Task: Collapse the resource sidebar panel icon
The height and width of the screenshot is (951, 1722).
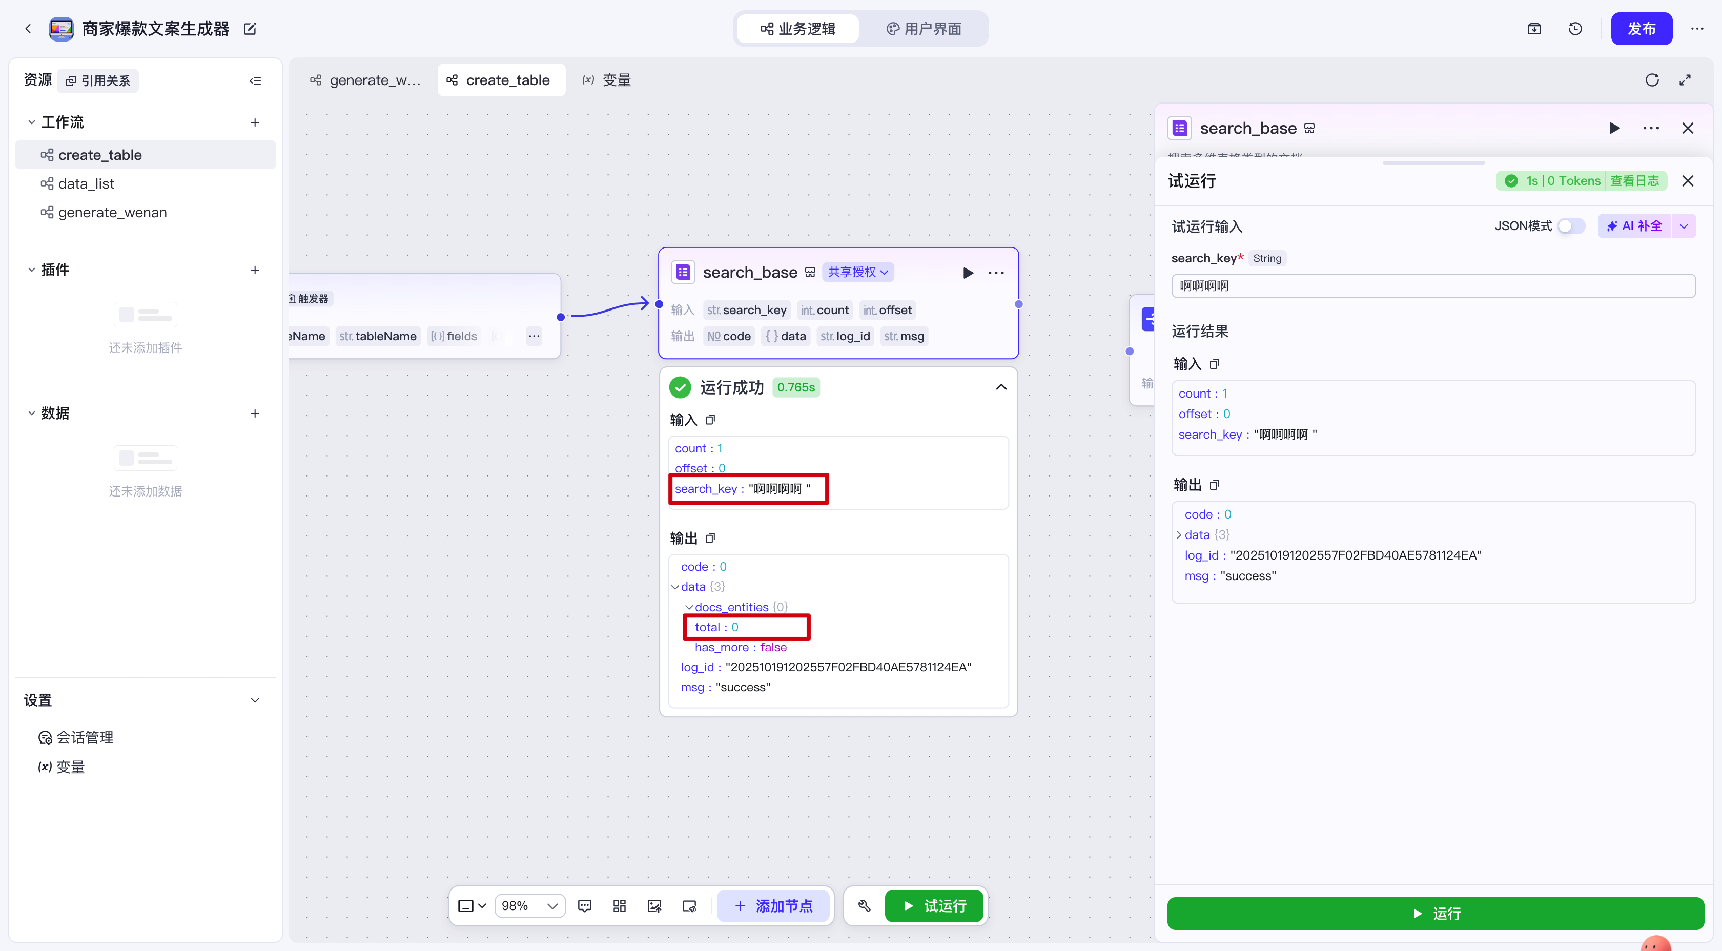Action: pos(255,81)
